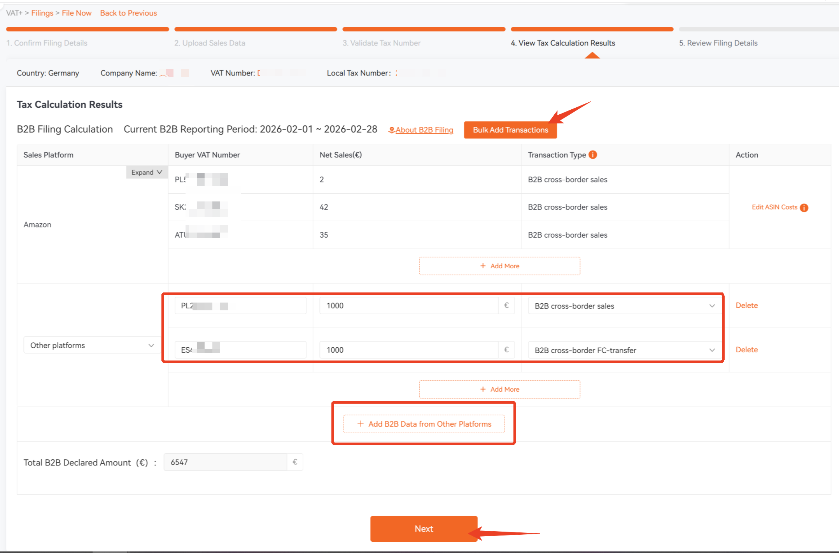Select step 5 Review Filing Details
The width and height of the screenshot is (839, 553).
[x=718, y=43]
